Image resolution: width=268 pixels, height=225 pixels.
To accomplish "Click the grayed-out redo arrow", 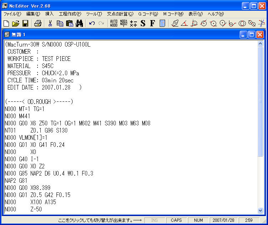I will tap(101, 23).
